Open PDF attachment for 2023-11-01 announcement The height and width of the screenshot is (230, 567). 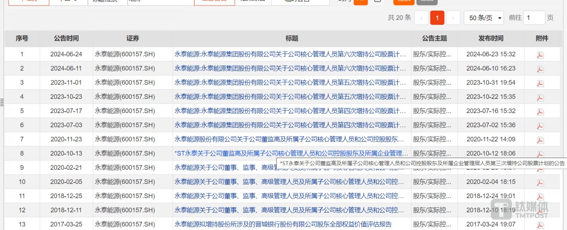tap(540, 83)
